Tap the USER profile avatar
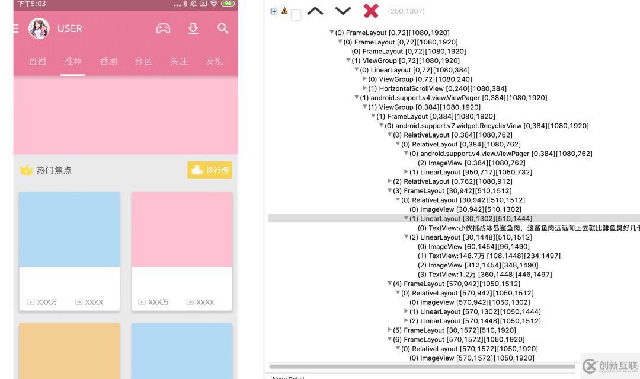Screen dimensions: 640x379 (39, 28)
